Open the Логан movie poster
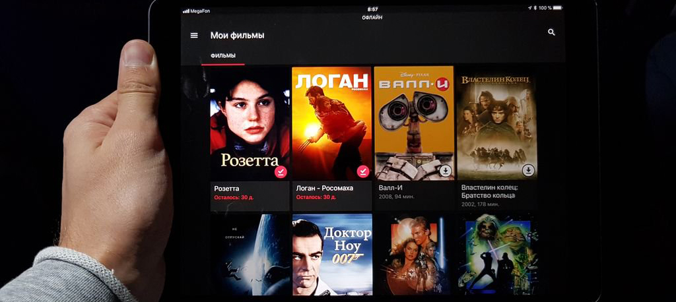676x302 pixels. pos(331,123)
